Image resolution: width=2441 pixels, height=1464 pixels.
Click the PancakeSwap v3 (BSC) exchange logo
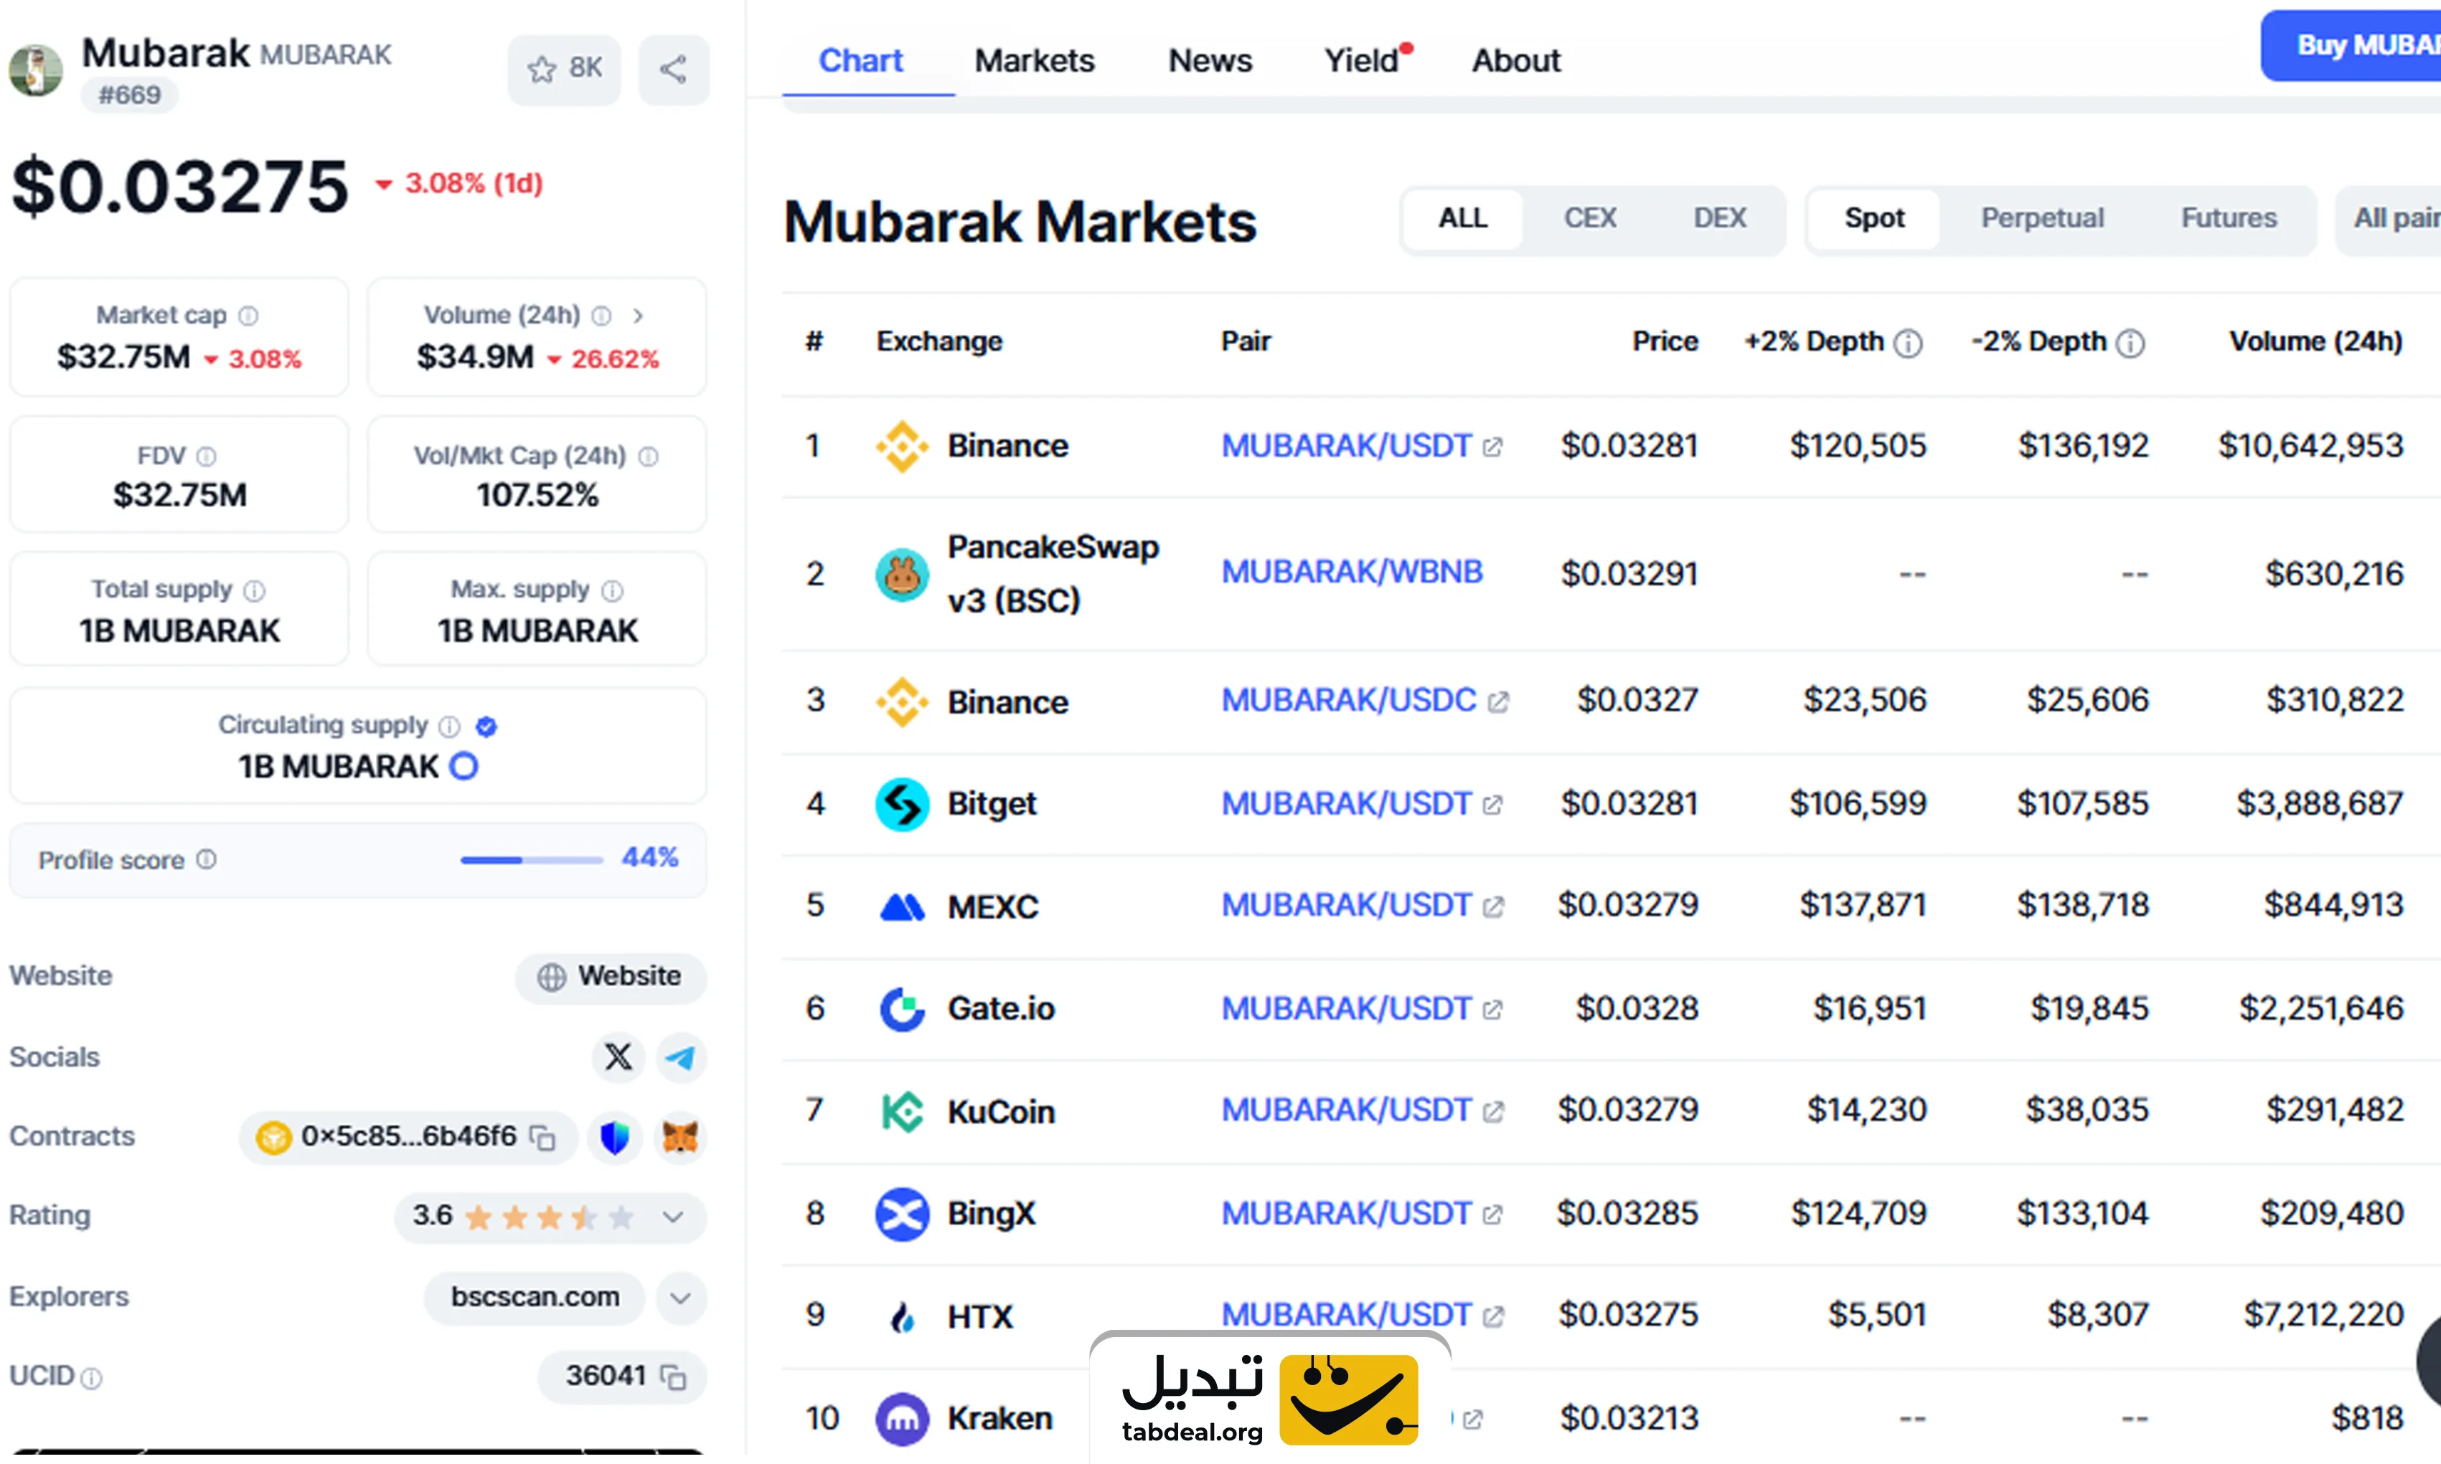point(902,575)
